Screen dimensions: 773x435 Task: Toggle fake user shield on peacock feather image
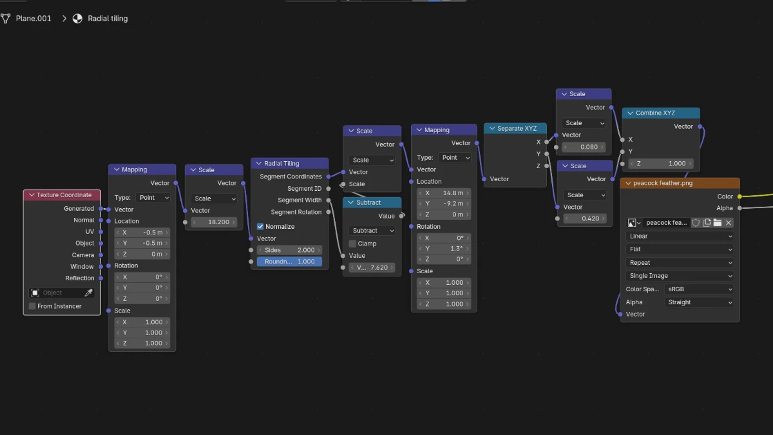[x=696, y=222]
